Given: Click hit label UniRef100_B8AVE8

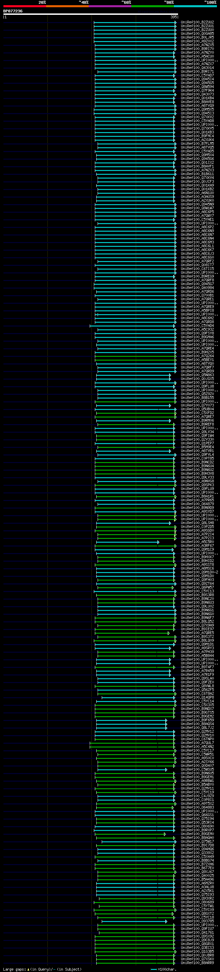Looking at the screenshot, I should (197, 102).
